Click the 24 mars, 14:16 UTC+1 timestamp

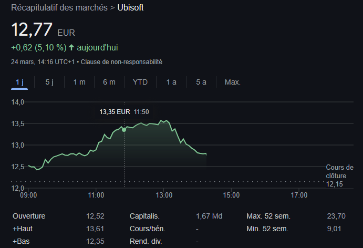[x=43, y=62]
